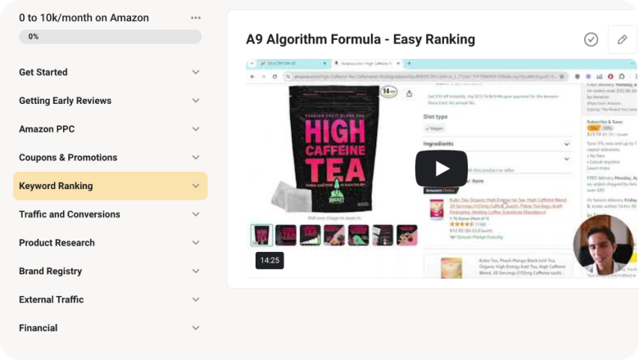Click the bookmark star in address bar
The image size is (639, 360).
(562, 76)
